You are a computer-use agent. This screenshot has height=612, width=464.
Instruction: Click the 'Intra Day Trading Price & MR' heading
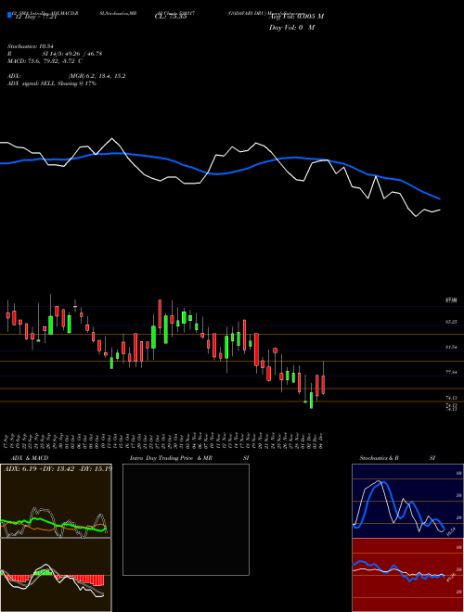(172, 458)
